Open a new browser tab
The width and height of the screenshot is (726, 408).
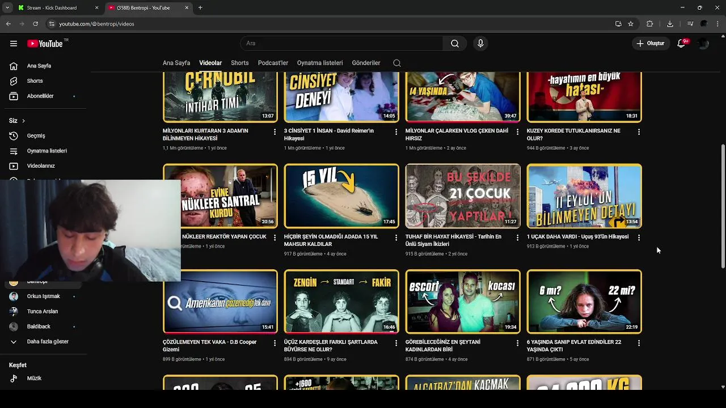pos(200,8)
